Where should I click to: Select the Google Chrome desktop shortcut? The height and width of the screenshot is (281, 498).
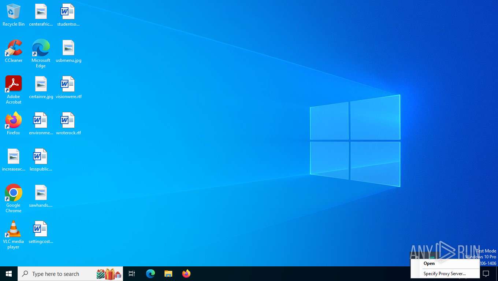point(14,199)
